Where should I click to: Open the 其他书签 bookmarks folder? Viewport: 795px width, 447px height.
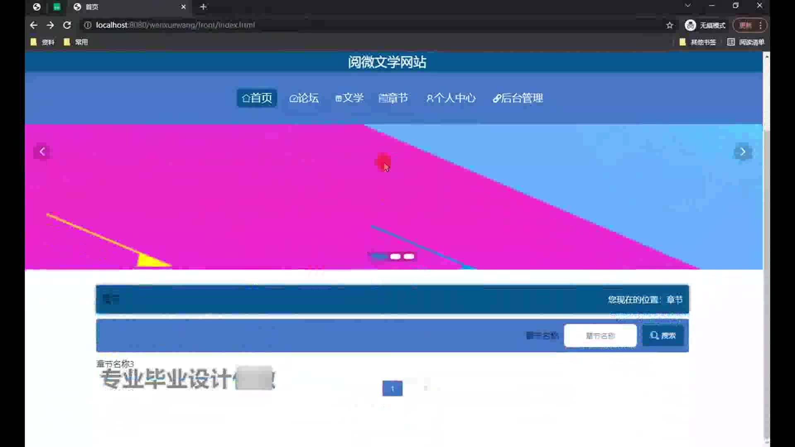tap(698, 42)
